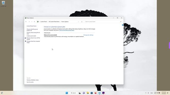
Task: Open the blue help icon
Action: [123, 25]
